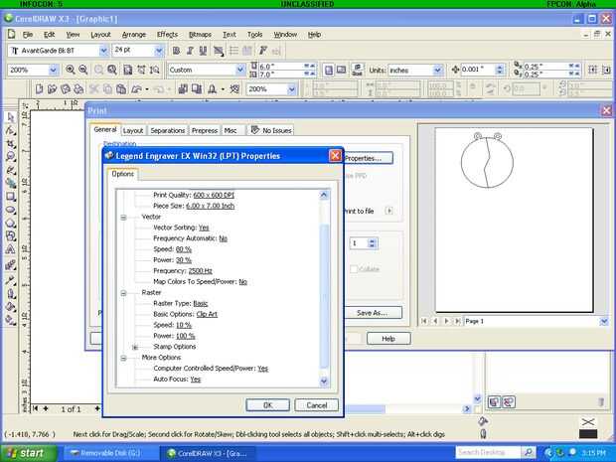The image size is (616, 462).
Task: Open the No Issues tab
Action: tap(271, 130)
